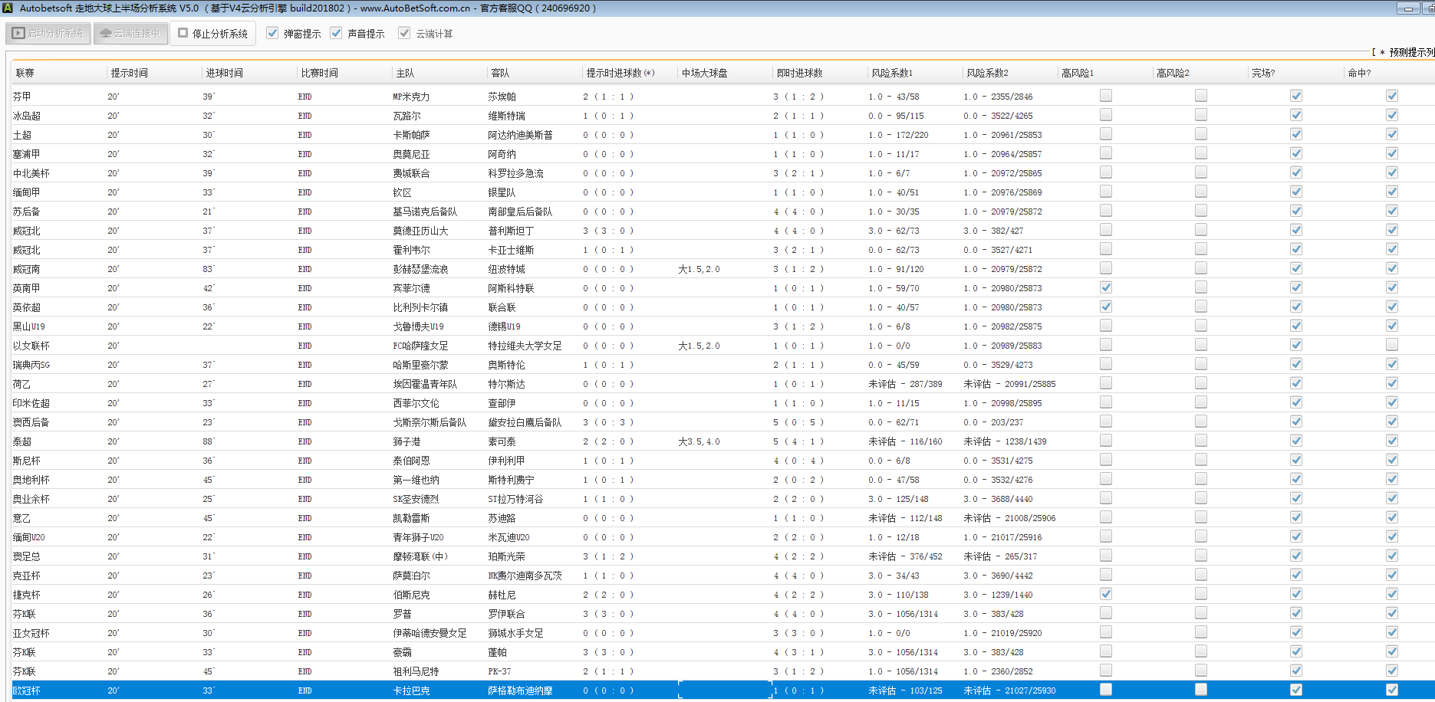Click the play icon on 启动分析系统
Screen dimensions: 1435x702
point(18,34)
